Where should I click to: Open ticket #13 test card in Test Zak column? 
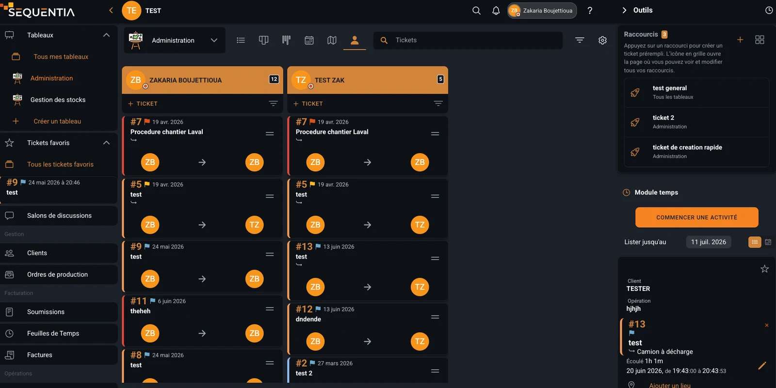pos(368,270)
